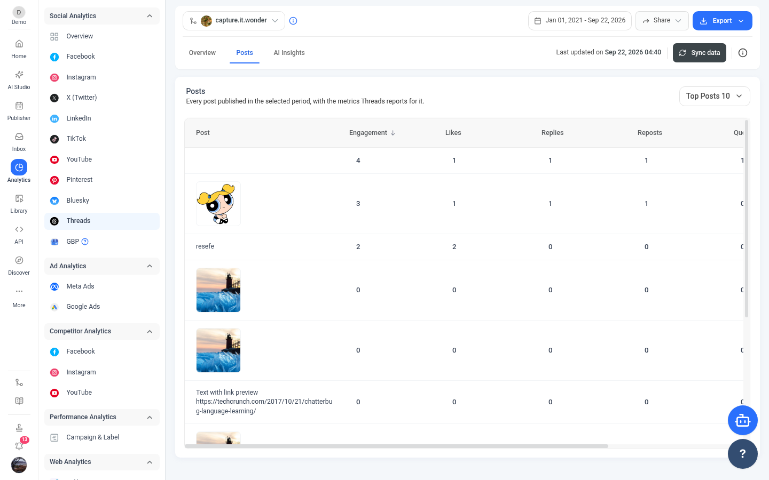Open the capture.it.wonder account dropdown
The image size is (769, 480).
[234, 21]
